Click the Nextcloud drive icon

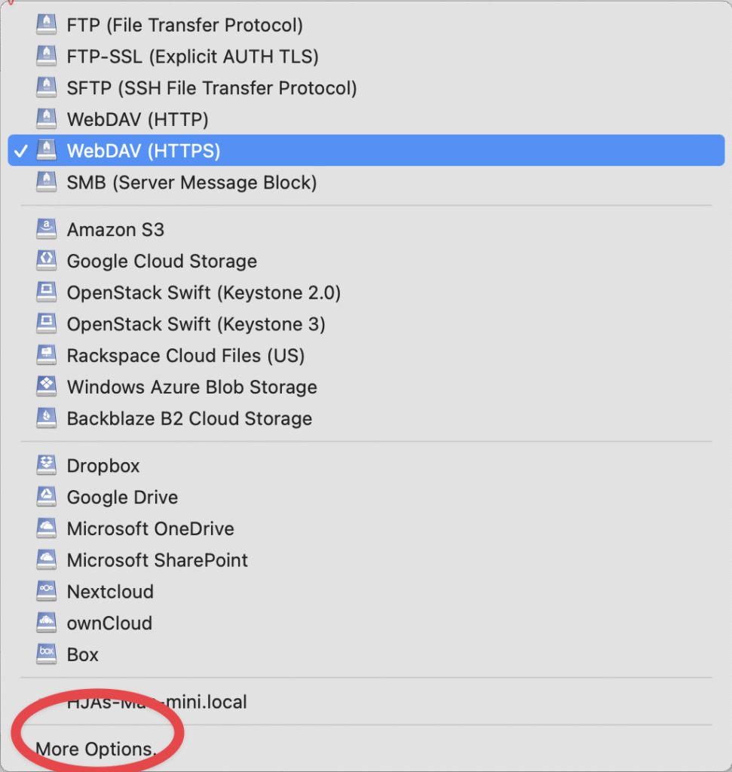coord(46,592)
